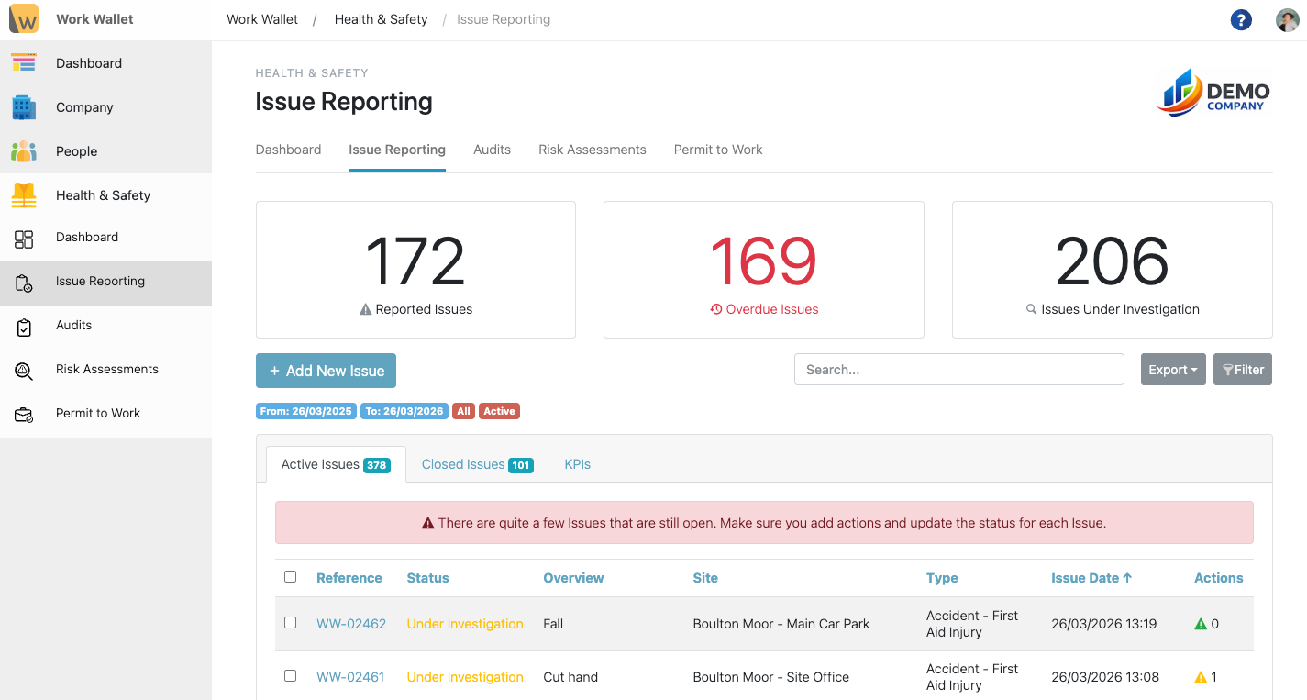Switch to the Closed Issues tab
The image size is (1307, 700).
click(462, 464)
